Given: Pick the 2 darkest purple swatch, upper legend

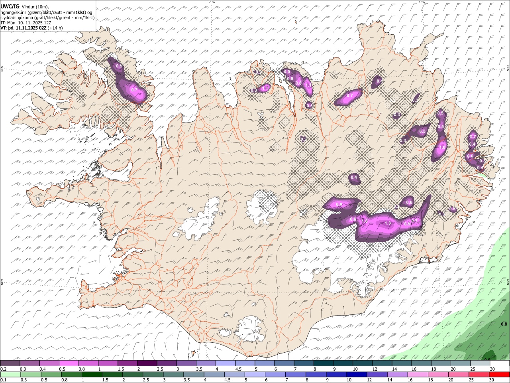Looking at the screenshot, I should point(147,363).
